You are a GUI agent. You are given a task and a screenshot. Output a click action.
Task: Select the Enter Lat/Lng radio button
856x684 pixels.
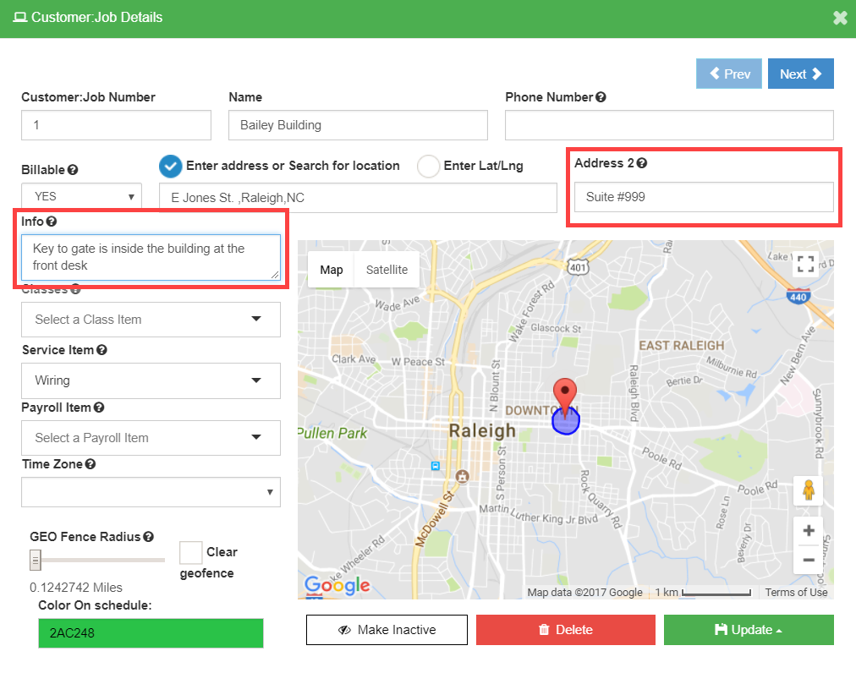(428, 166)
